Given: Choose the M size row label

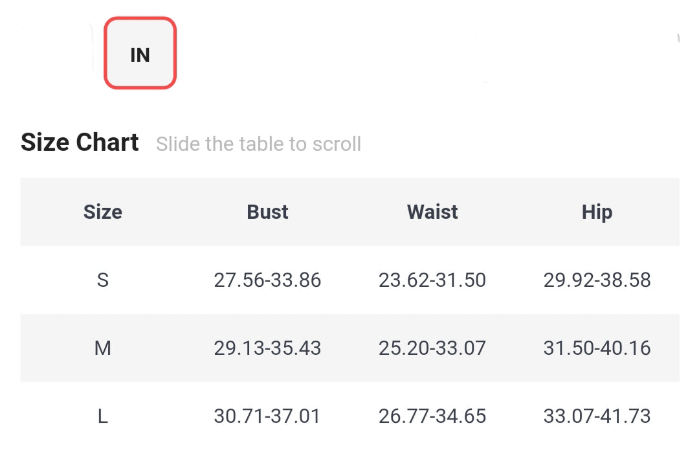Looking at the screenshot, I should (x=102, y=348).
